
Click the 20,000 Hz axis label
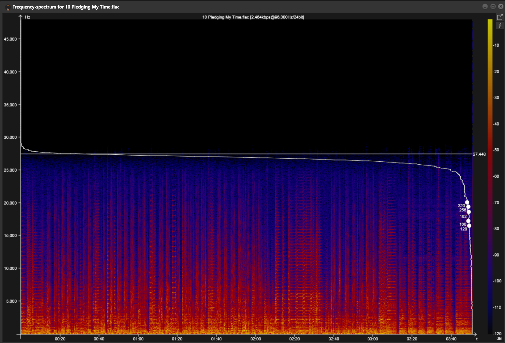tap(10, 203)
